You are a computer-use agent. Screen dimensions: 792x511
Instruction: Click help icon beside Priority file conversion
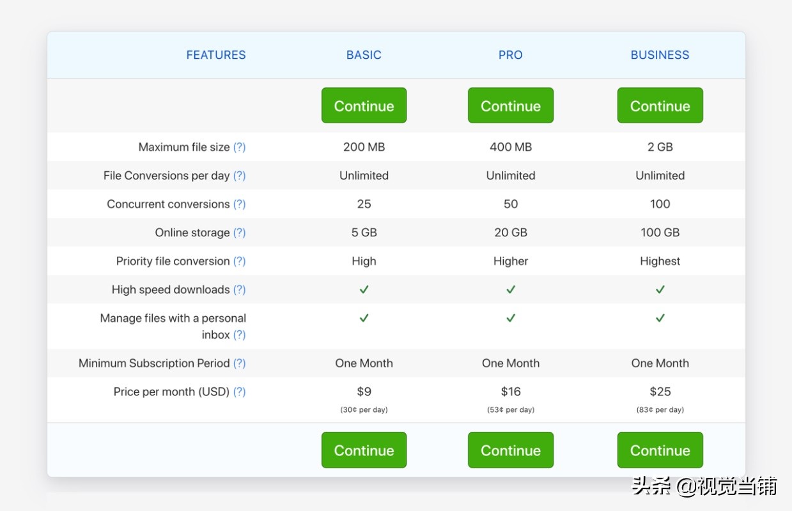coord(239,261)
